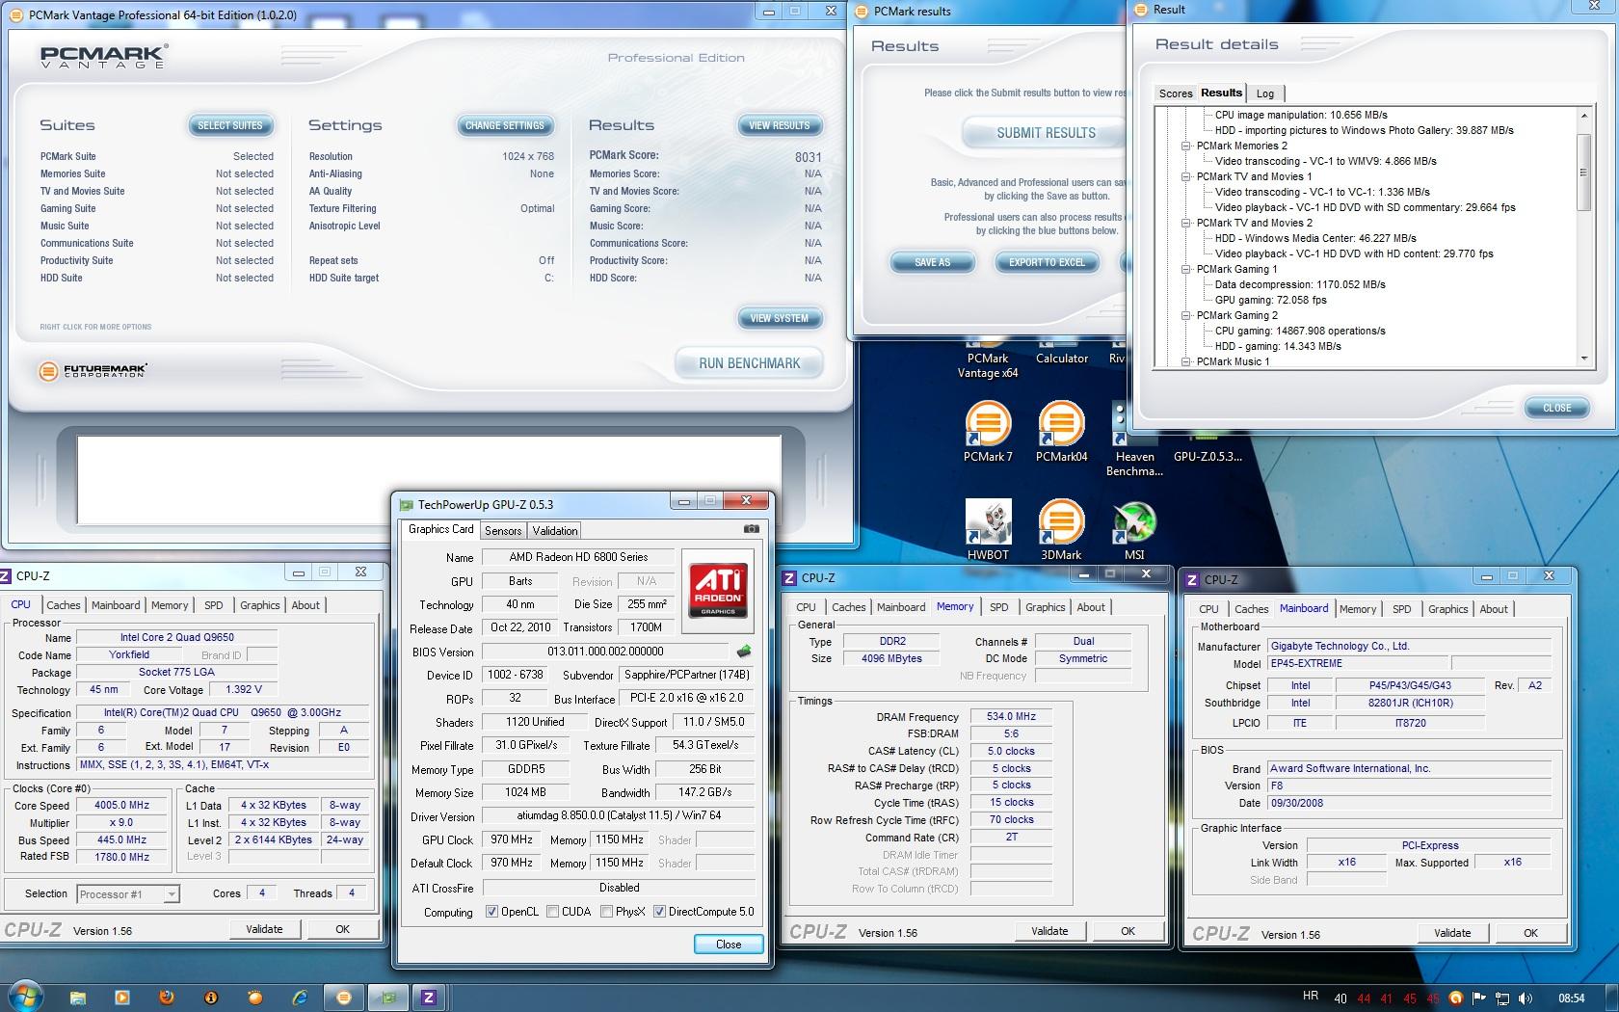Click the SUBMIT RESULTS button
Image resolution: width=1619 pixels, height=1012 pixels.
point(1046,133)
